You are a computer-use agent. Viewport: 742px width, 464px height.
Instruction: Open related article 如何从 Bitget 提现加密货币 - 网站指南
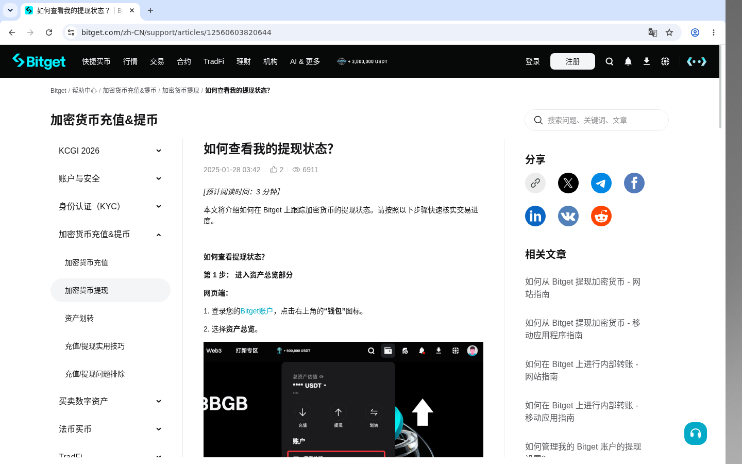[x=583, y=288]
